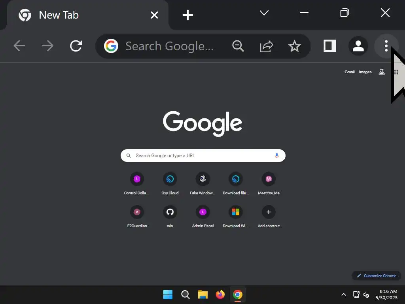Open taskbar search

point(185,294)
